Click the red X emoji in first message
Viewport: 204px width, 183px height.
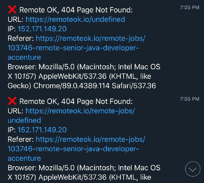12,10
